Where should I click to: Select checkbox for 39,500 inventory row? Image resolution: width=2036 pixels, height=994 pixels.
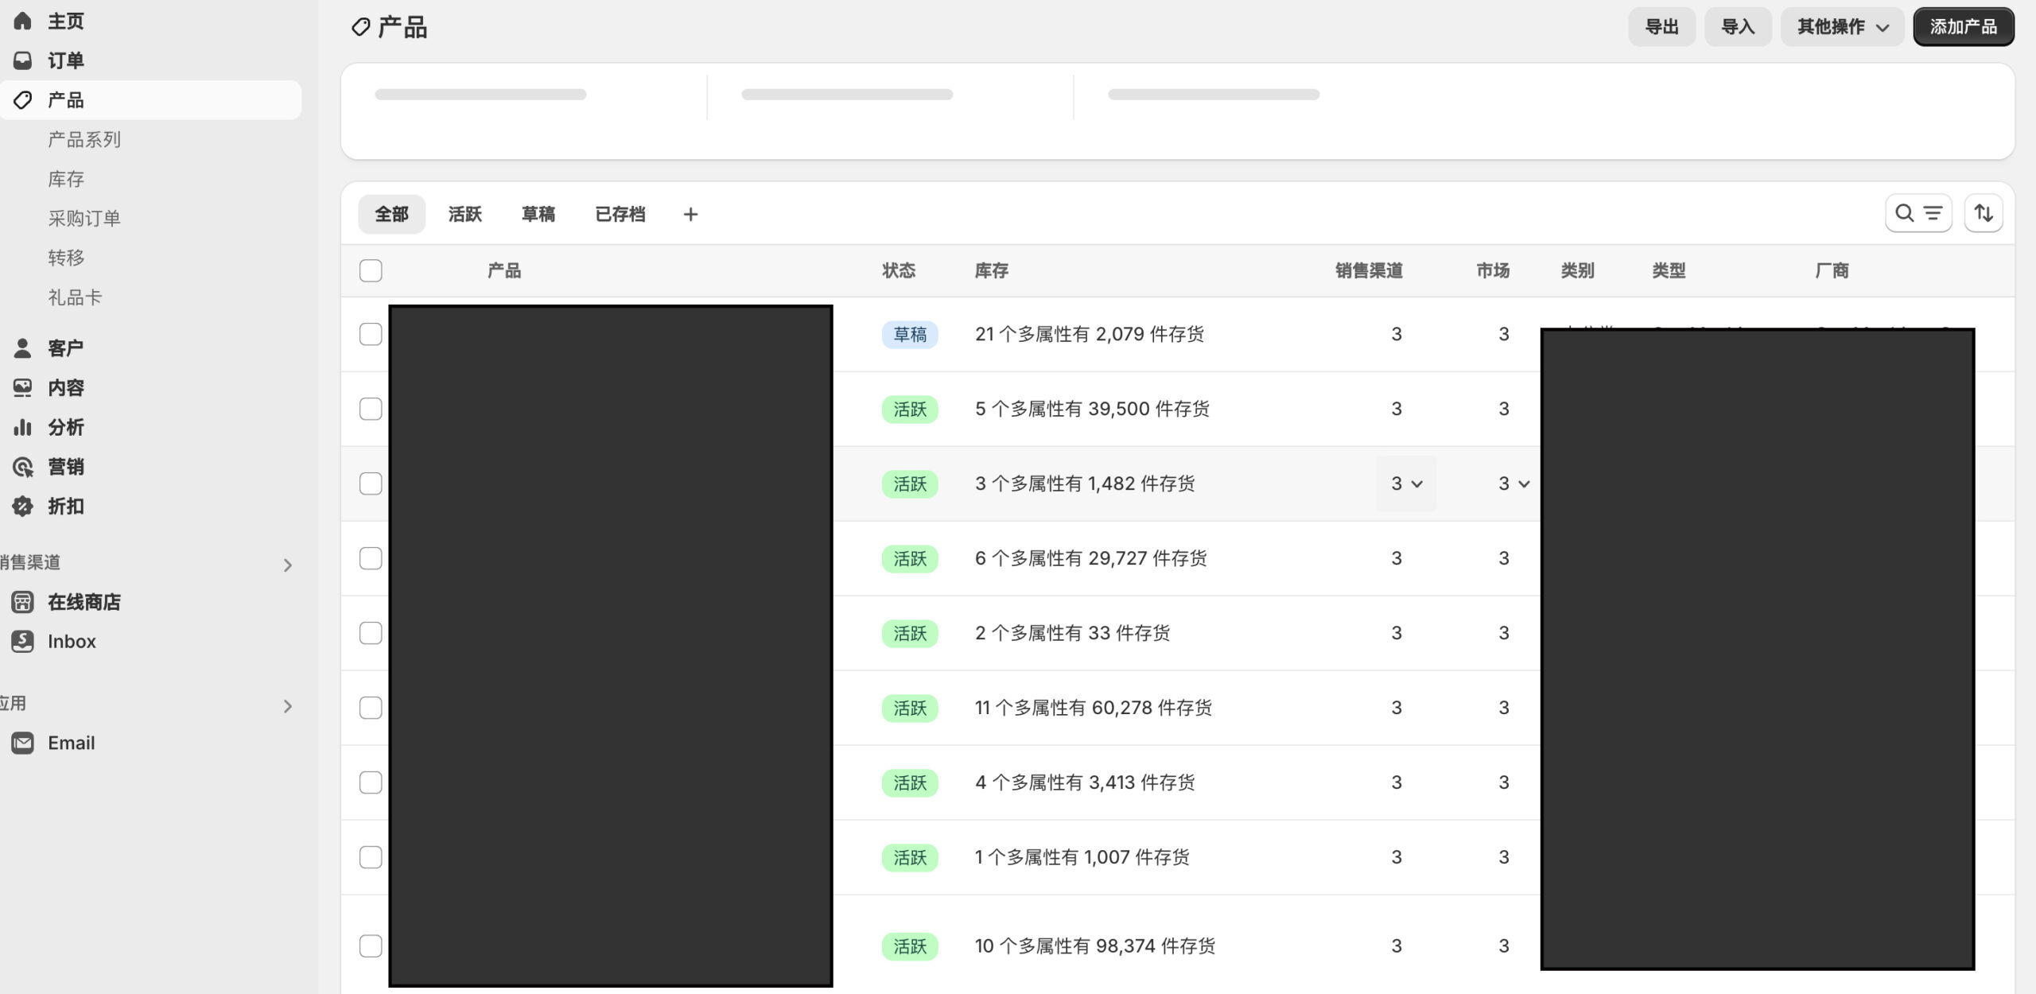371,409
